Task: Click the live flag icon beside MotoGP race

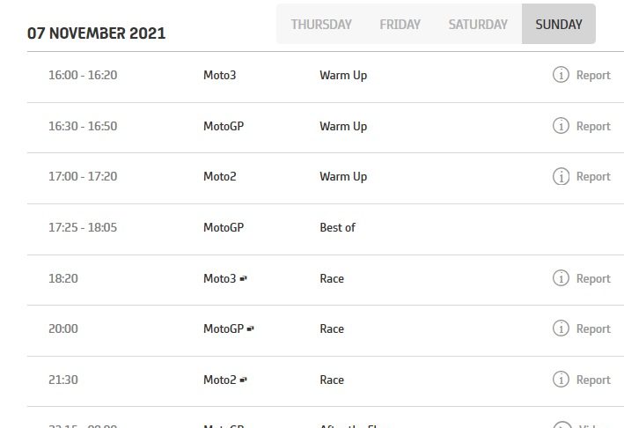Action: pyautogui.click(x=251, y=329)
